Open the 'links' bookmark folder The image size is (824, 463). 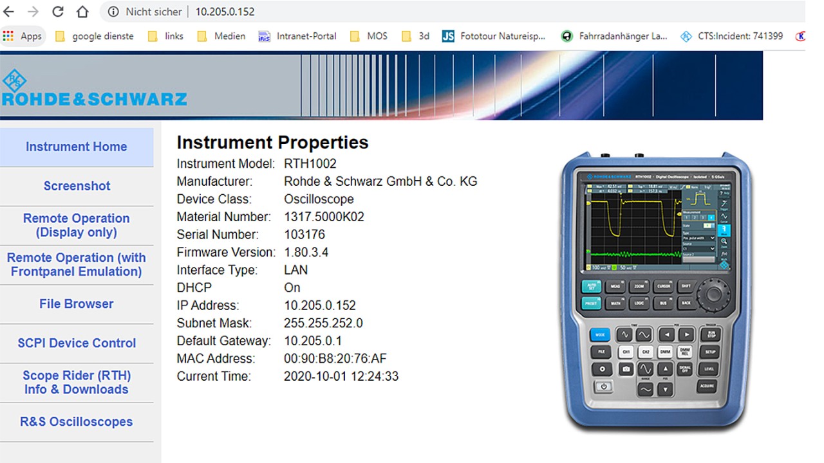pos(166,36)
